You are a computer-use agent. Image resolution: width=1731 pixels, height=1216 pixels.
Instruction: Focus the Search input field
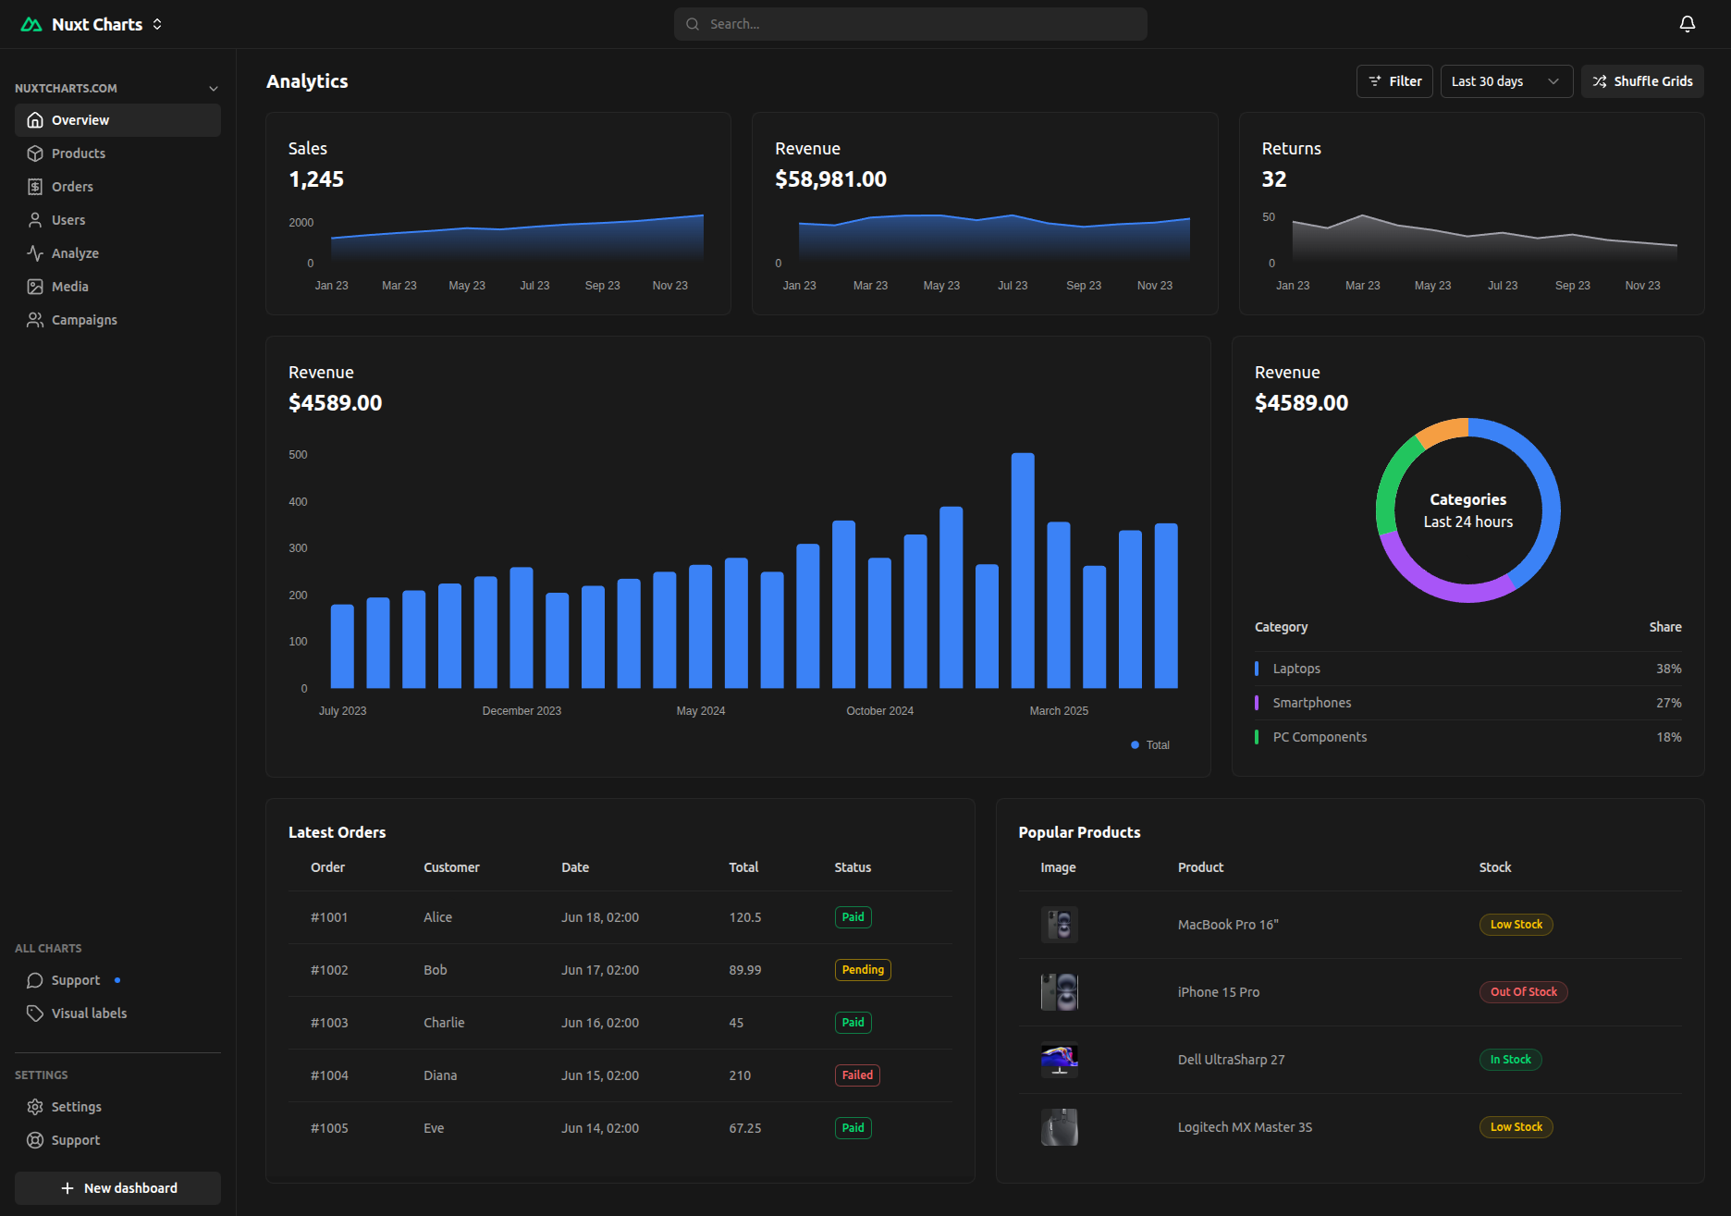pyautogui.click(x=911, y=24)
